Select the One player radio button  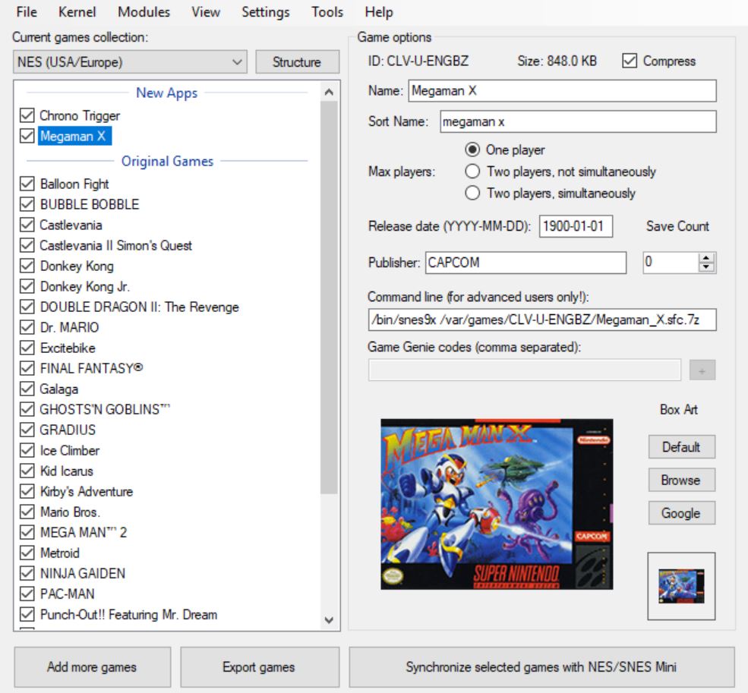tap(472, 150)
